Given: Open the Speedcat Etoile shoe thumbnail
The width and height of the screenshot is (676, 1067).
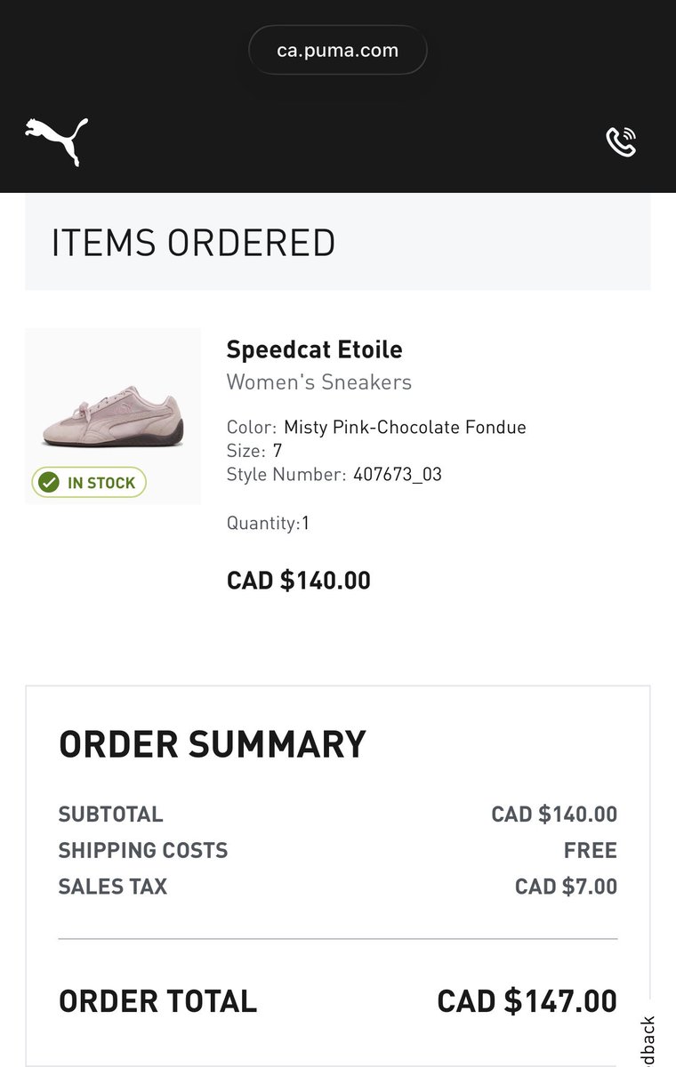Looking at the screenshot, I should (x=113, y=416).
